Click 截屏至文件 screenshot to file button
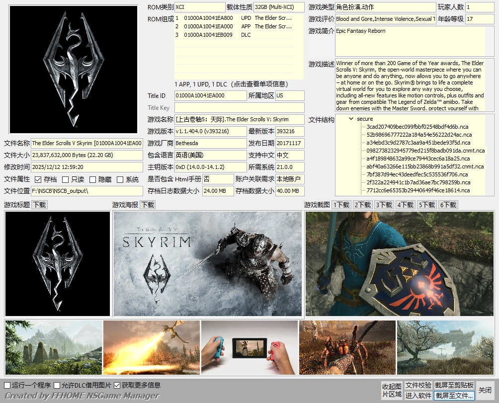This screenshot has width=499, height=403. pyautogui.click(x=454, y=396)
